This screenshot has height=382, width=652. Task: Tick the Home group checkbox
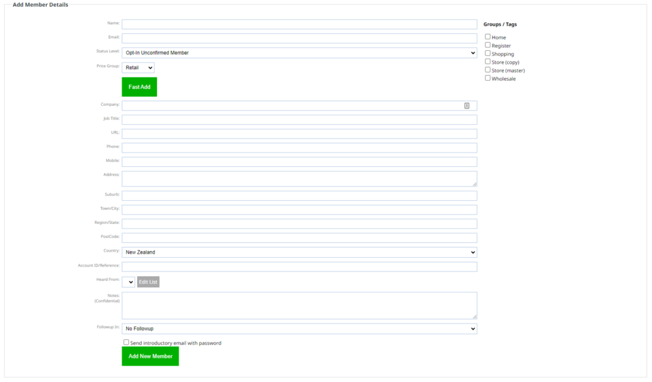click(x=488, y=37)
